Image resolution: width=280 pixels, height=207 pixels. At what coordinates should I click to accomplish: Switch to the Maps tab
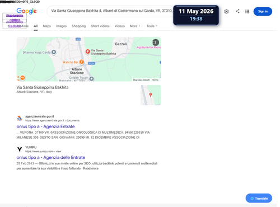[46, 26]
